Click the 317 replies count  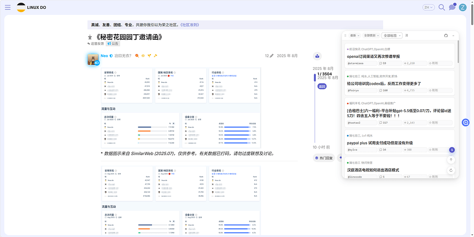(390, 122)
